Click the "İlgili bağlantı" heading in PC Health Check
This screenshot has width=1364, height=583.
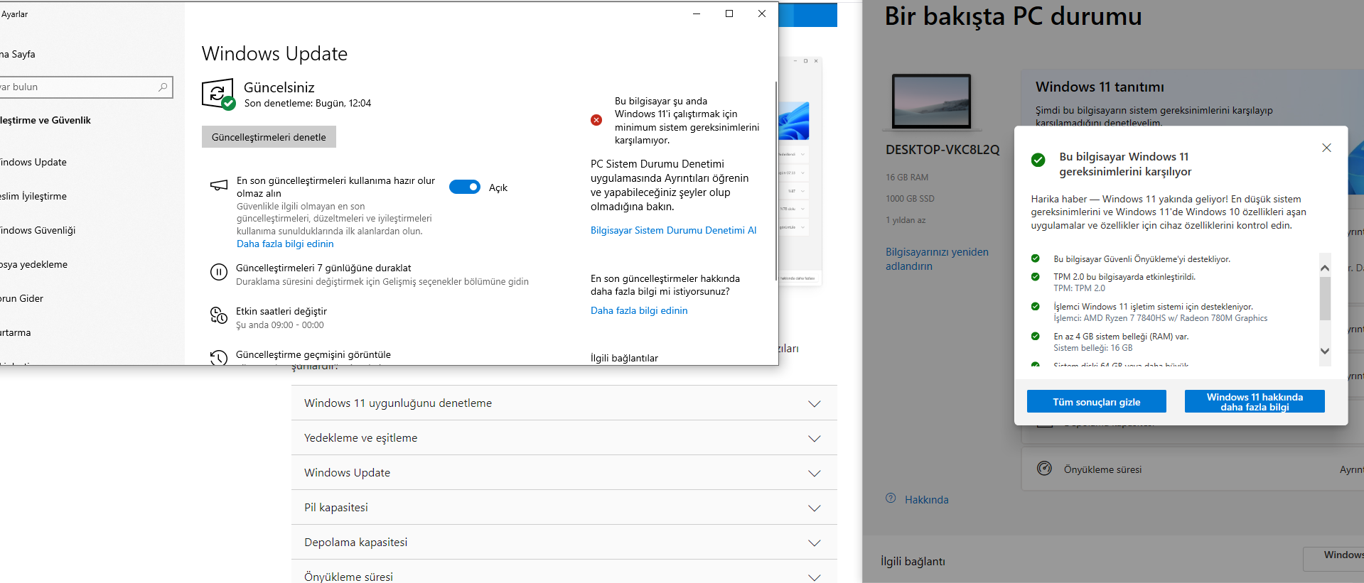(x=913, y=561)
